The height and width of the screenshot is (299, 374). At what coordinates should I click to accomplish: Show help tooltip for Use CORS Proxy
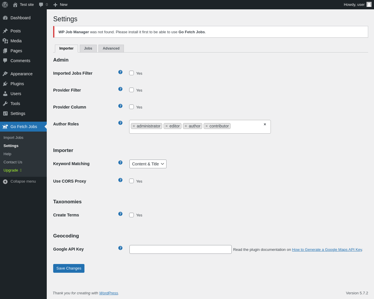(x=120, y=180)
